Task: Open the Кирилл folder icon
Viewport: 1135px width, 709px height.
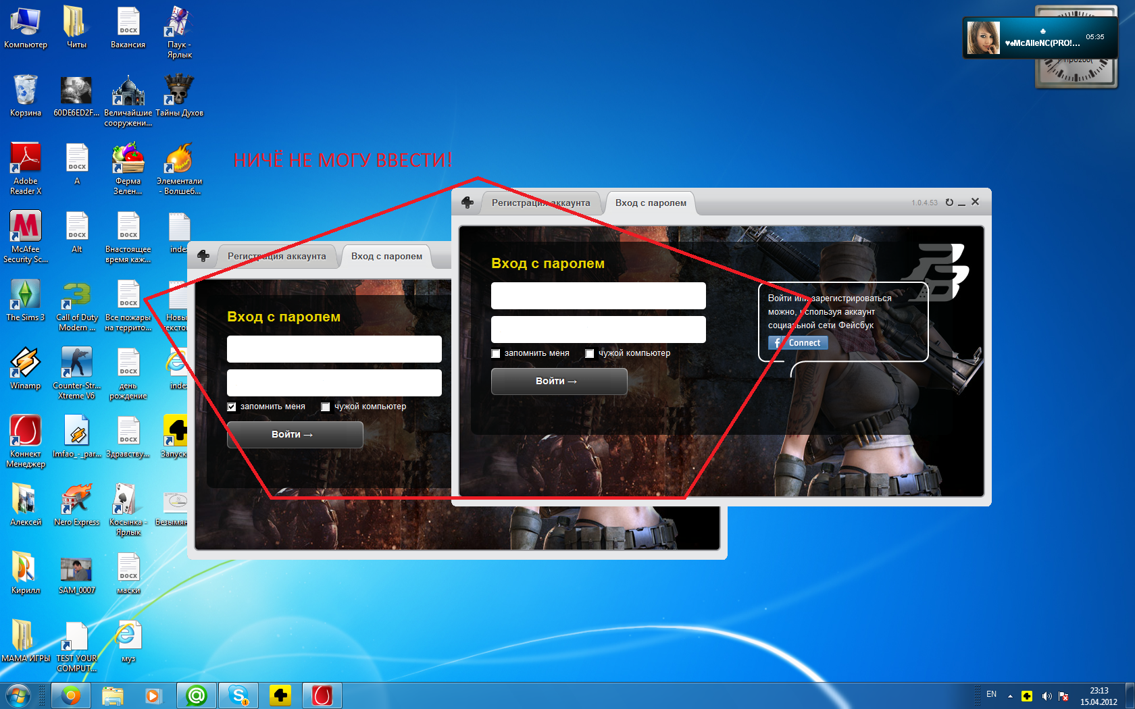Action: [26, 573]
